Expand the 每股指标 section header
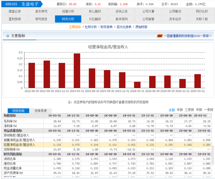215x179 pixels. 10,116
